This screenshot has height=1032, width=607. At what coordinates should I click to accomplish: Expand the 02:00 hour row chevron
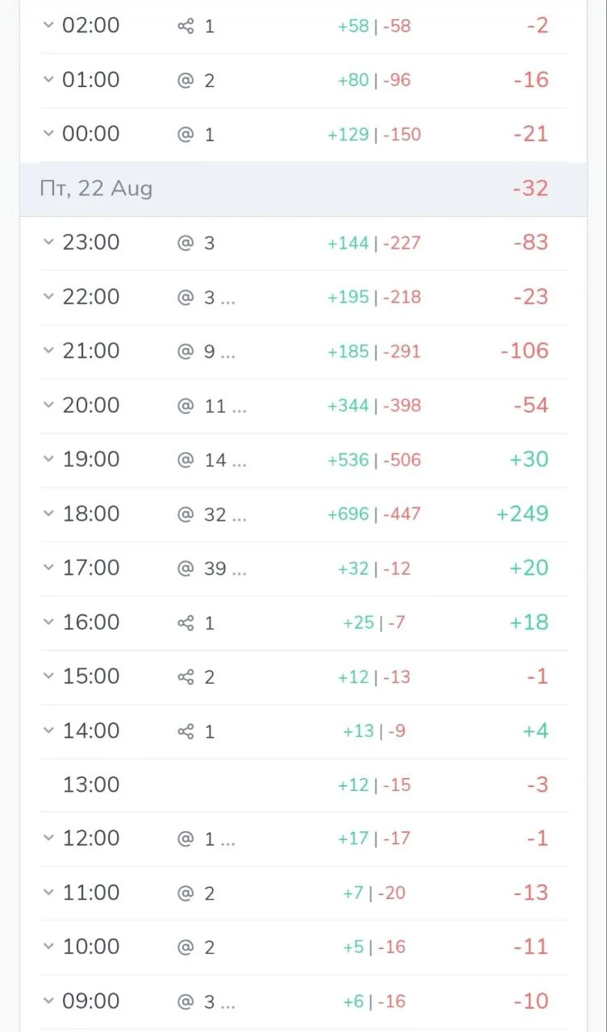(48, 26)
